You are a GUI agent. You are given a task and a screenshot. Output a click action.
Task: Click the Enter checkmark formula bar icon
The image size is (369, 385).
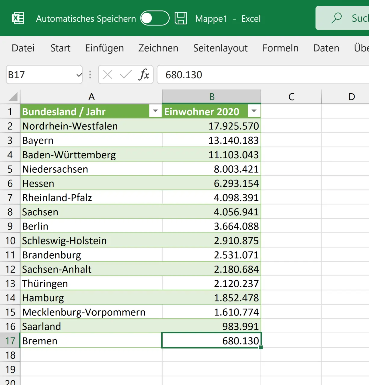point(125,75)
